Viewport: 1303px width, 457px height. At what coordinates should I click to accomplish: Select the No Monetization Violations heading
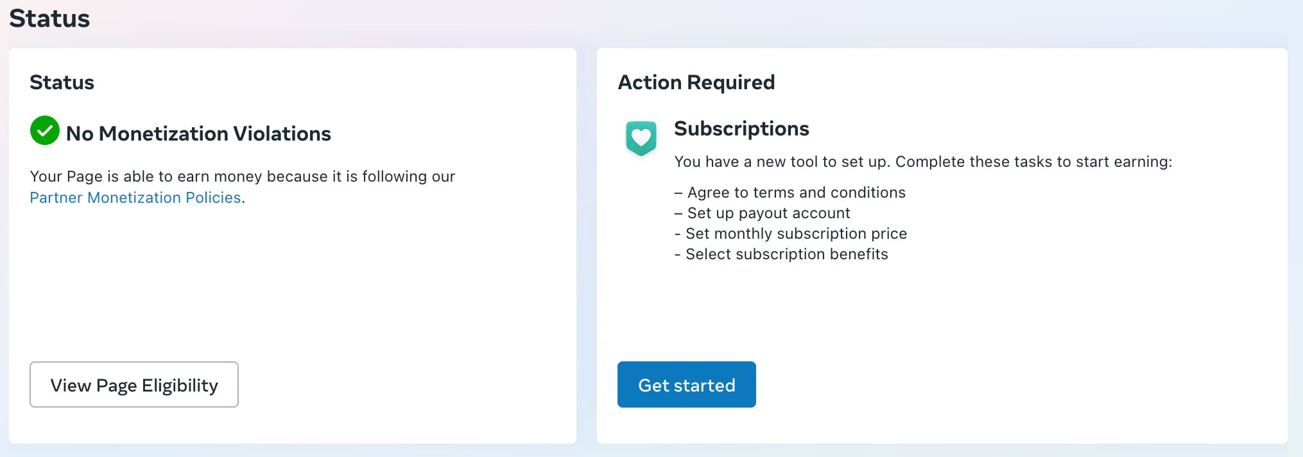(198, 134)
